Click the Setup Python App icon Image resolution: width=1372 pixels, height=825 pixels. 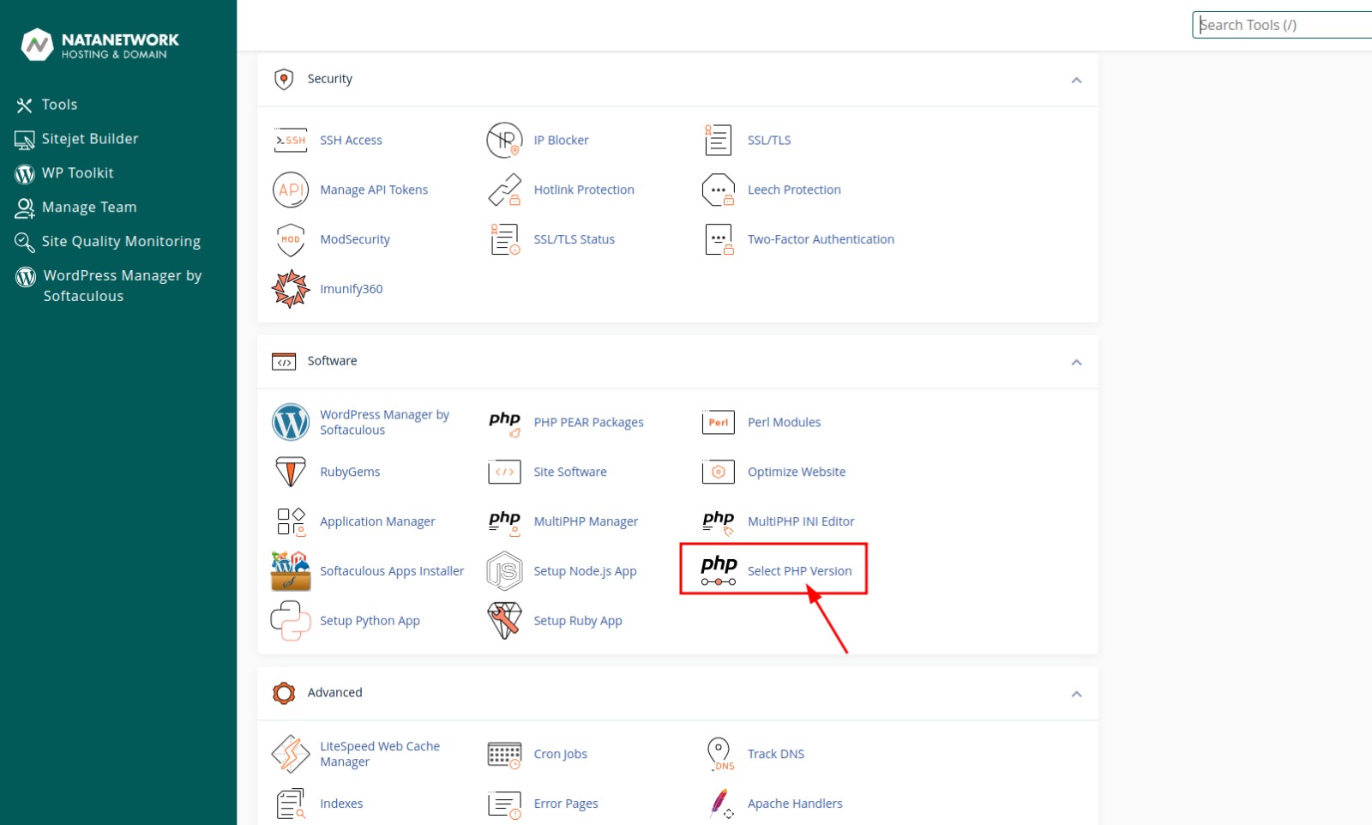(291, 621)
